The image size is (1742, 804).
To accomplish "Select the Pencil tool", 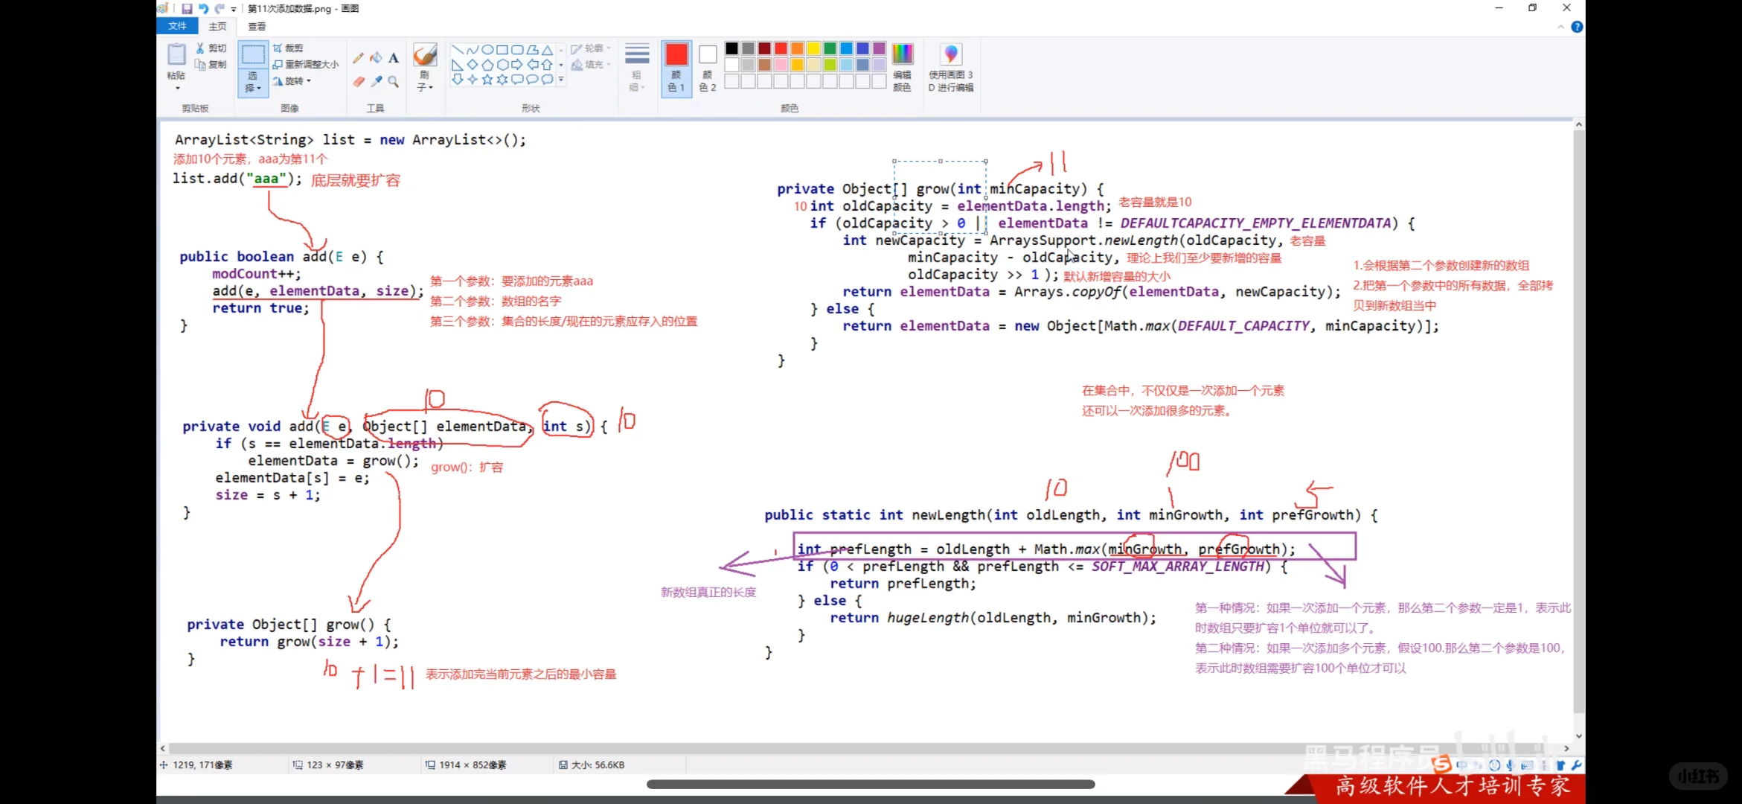I will (x=358, y=58).
